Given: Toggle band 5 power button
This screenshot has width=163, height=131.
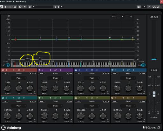Looking at the screenshot, I should [x=3, y=98].
